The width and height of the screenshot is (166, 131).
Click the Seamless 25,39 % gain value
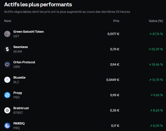pos(156,49)
